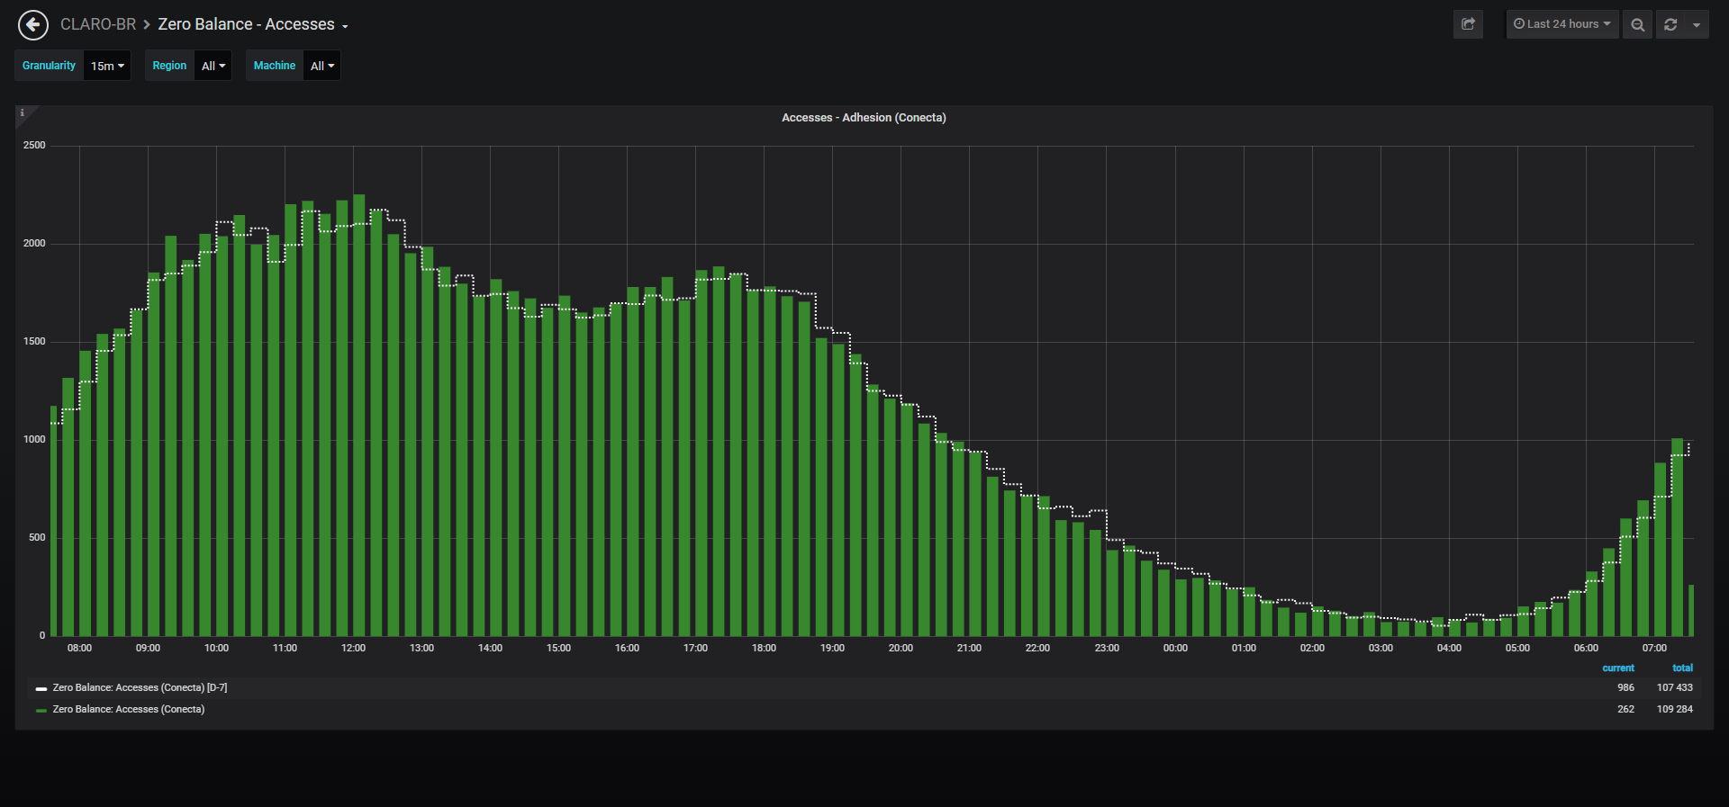Open the refresh interval dropdown arrow
1729x807 pixels.
click(x=1697, y=24)
